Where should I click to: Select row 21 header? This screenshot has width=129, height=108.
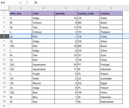click(4, 106)
